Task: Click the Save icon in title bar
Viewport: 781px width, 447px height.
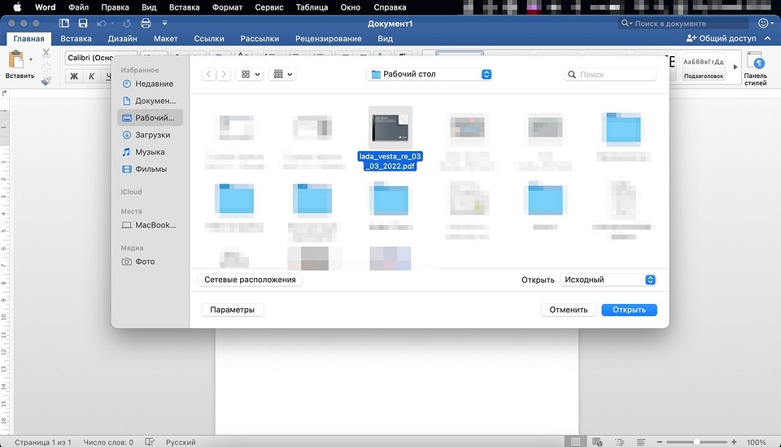Action: (82, 24)
